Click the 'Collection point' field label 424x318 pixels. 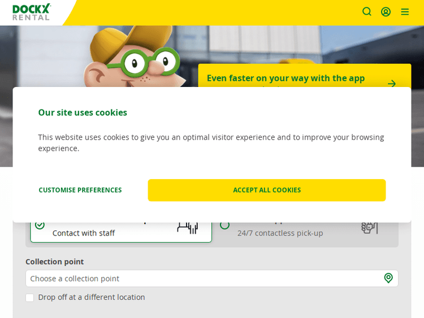55,262
